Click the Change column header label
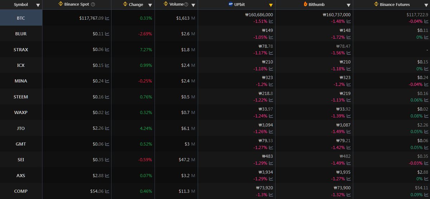Screen dimensions: 430x199 tap(136, 5)
